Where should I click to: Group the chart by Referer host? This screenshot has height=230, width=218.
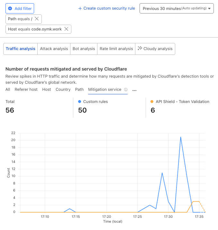click(26, 89)
